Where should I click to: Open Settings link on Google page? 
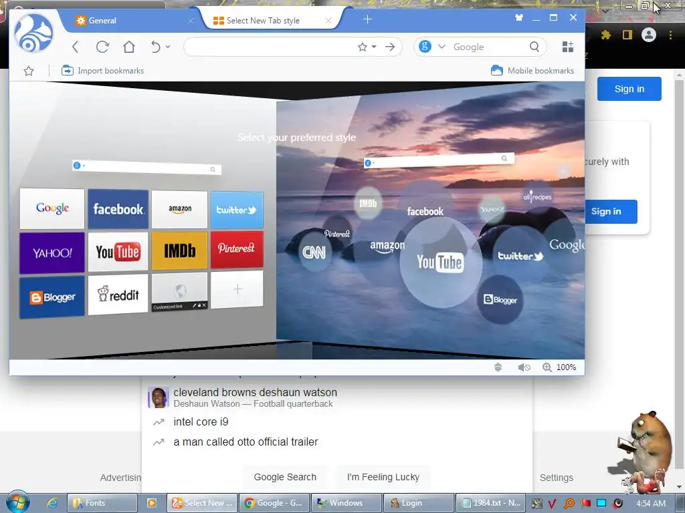(556, 478)
